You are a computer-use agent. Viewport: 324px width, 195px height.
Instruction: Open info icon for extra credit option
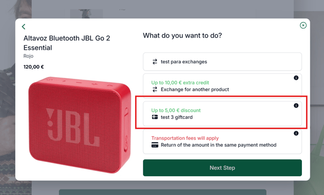tap(296, 78)
